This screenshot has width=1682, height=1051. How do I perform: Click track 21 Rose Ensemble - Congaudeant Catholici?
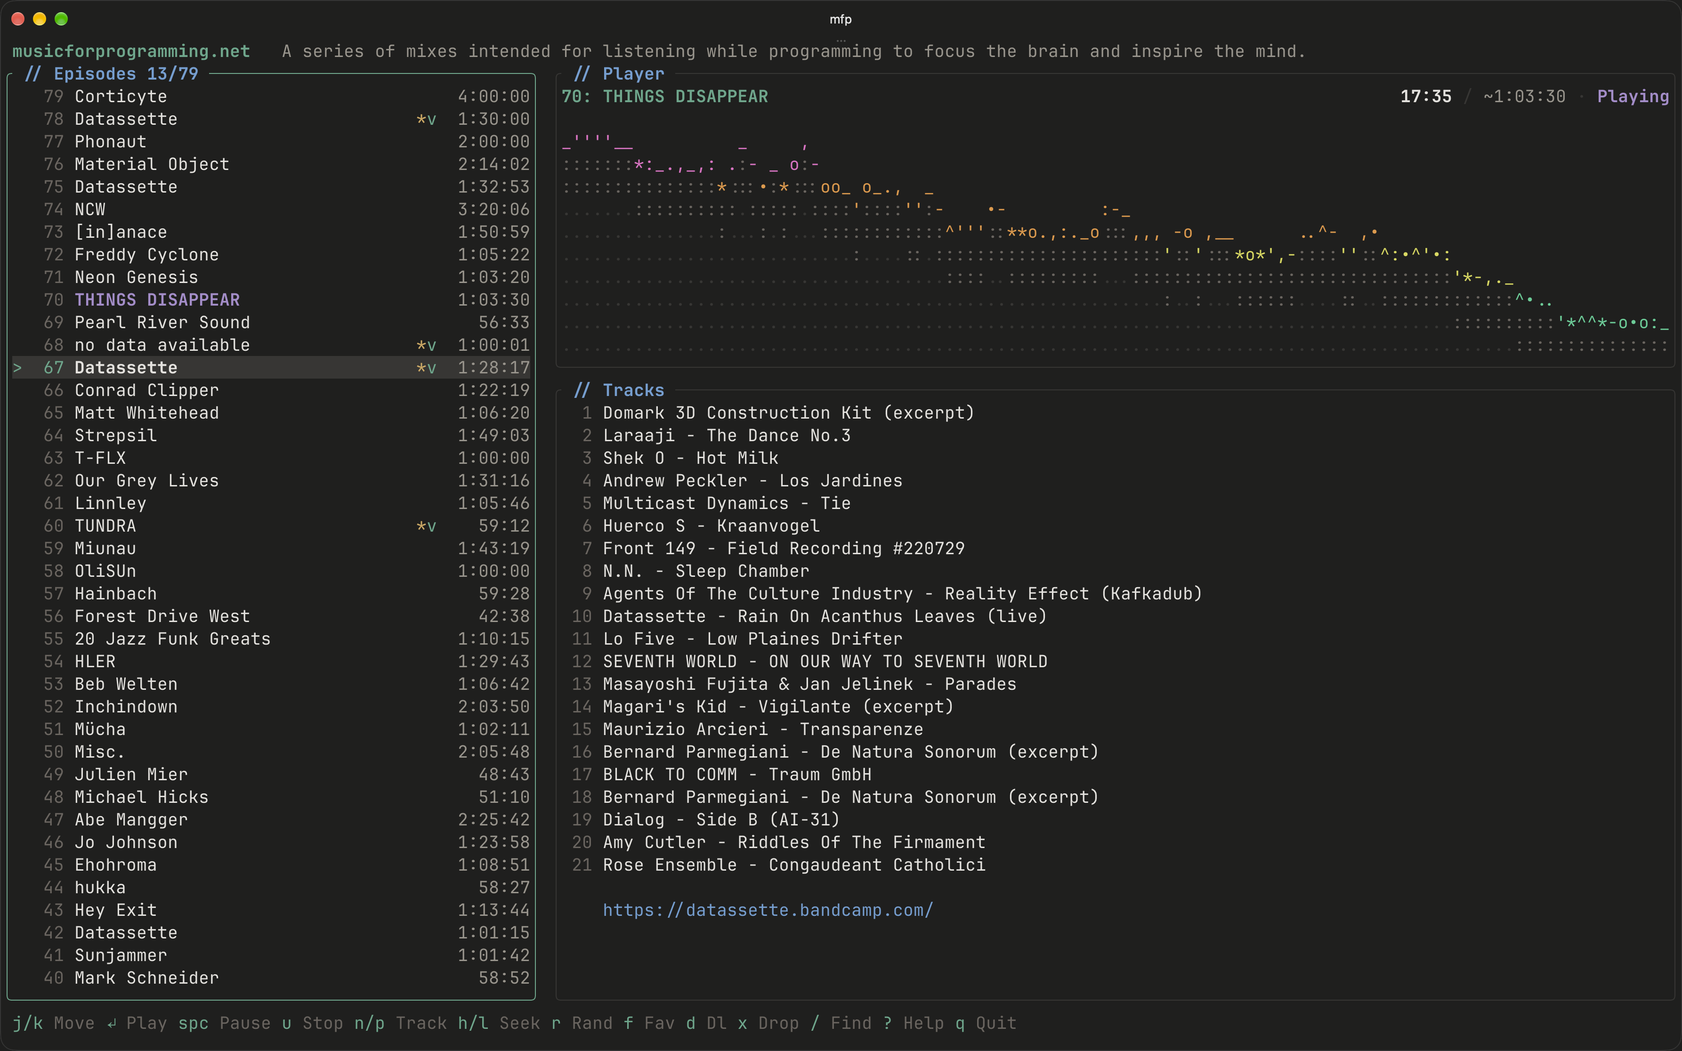coord(778,865)
